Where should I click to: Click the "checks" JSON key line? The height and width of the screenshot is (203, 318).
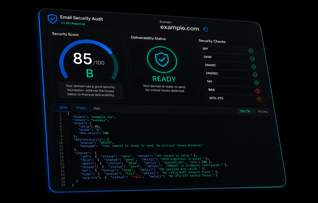click(85, 153)
